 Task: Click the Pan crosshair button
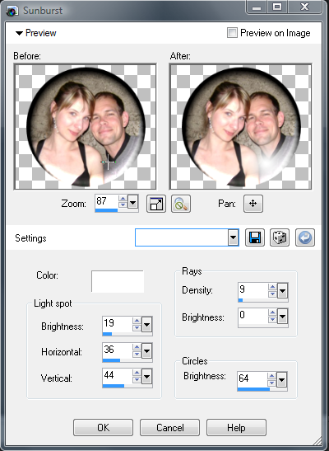tap(253, 204)
